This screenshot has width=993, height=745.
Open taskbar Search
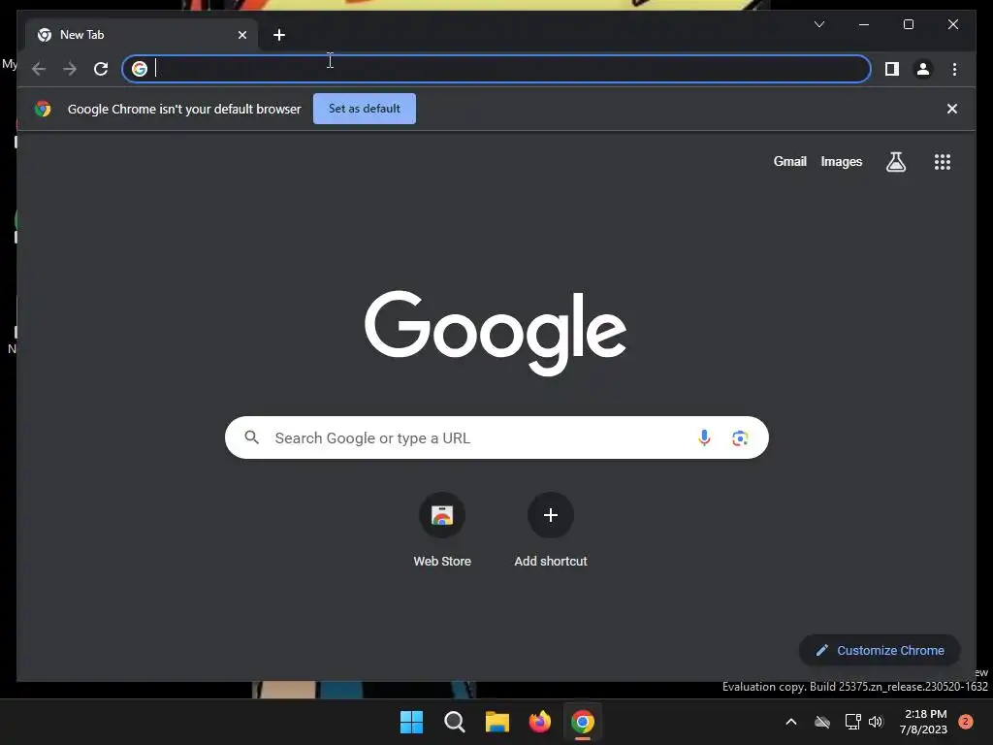[454, 722]
